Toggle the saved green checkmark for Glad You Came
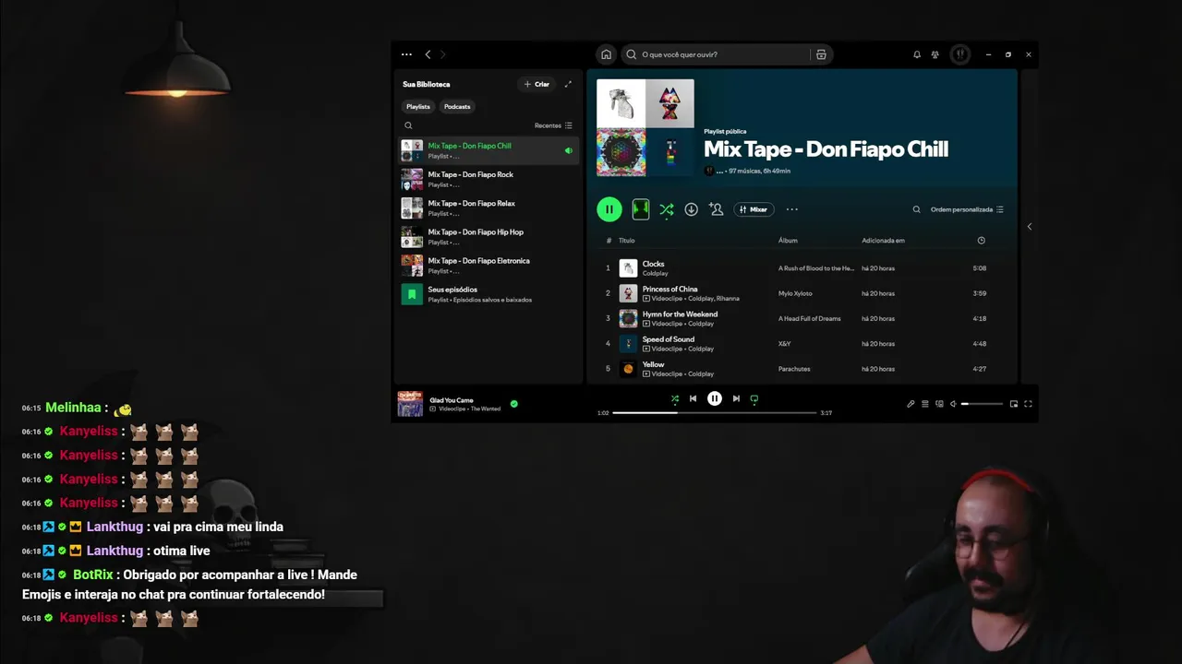Screen dimensions: 1182x664 [x=514, y=404]
